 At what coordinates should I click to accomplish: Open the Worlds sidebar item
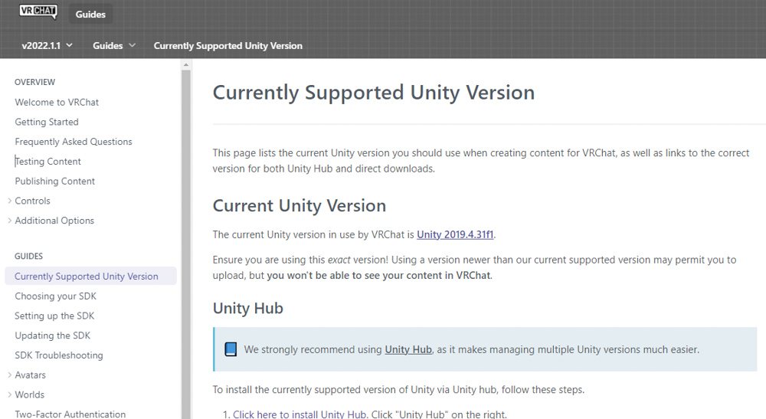point(29,394)
